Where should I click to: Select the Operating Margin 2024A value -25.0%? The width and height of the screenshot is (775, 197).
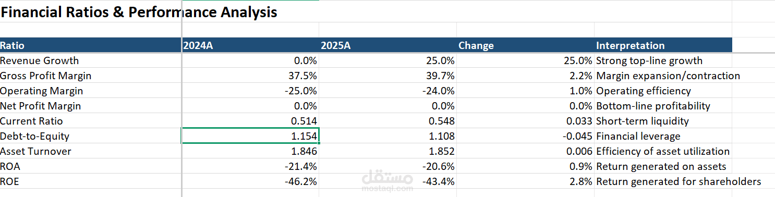tap(250, 91)
